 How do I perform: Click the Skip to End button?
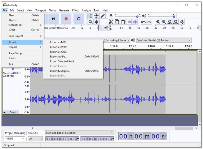tap(54, 19)
